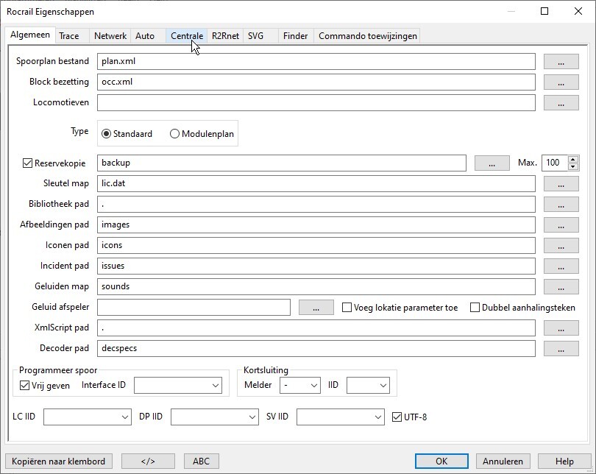Confirm with the OK button
Image resolution: width=596 pixels, height=474 pixels.
[441, 461]
